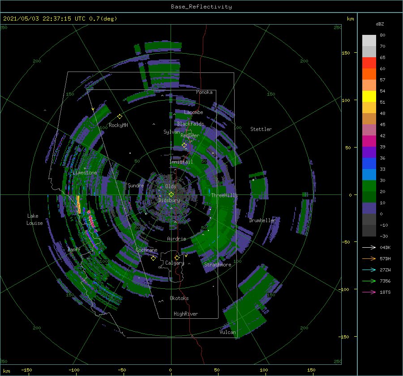This screenshot has height=376, width=403.
Task: Click the Lake Louise label
Action: (34, 220)
